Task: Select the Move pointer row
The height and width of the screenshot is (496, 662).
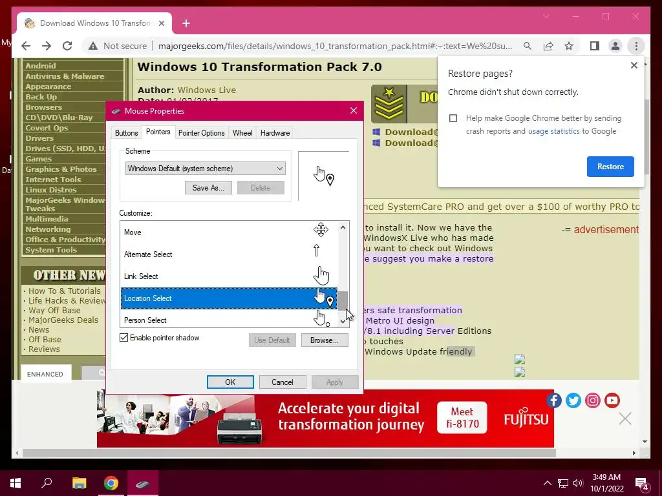Action: [x=229, y=232]
